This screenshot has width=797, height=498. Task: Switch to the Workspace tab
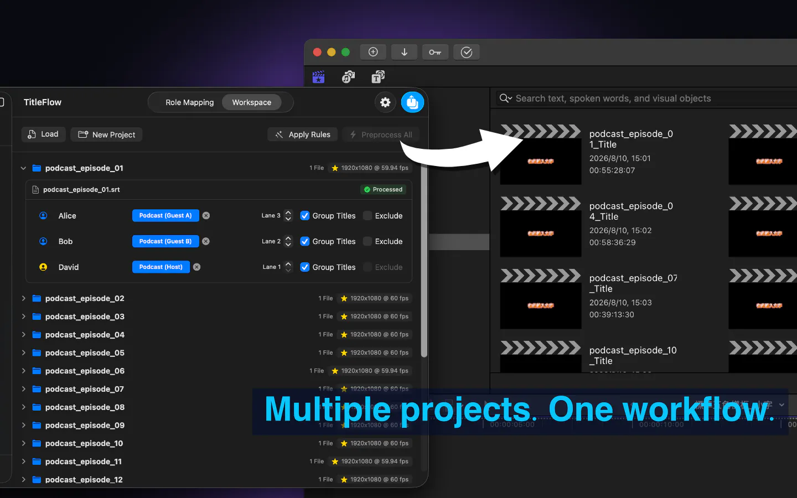252,102
